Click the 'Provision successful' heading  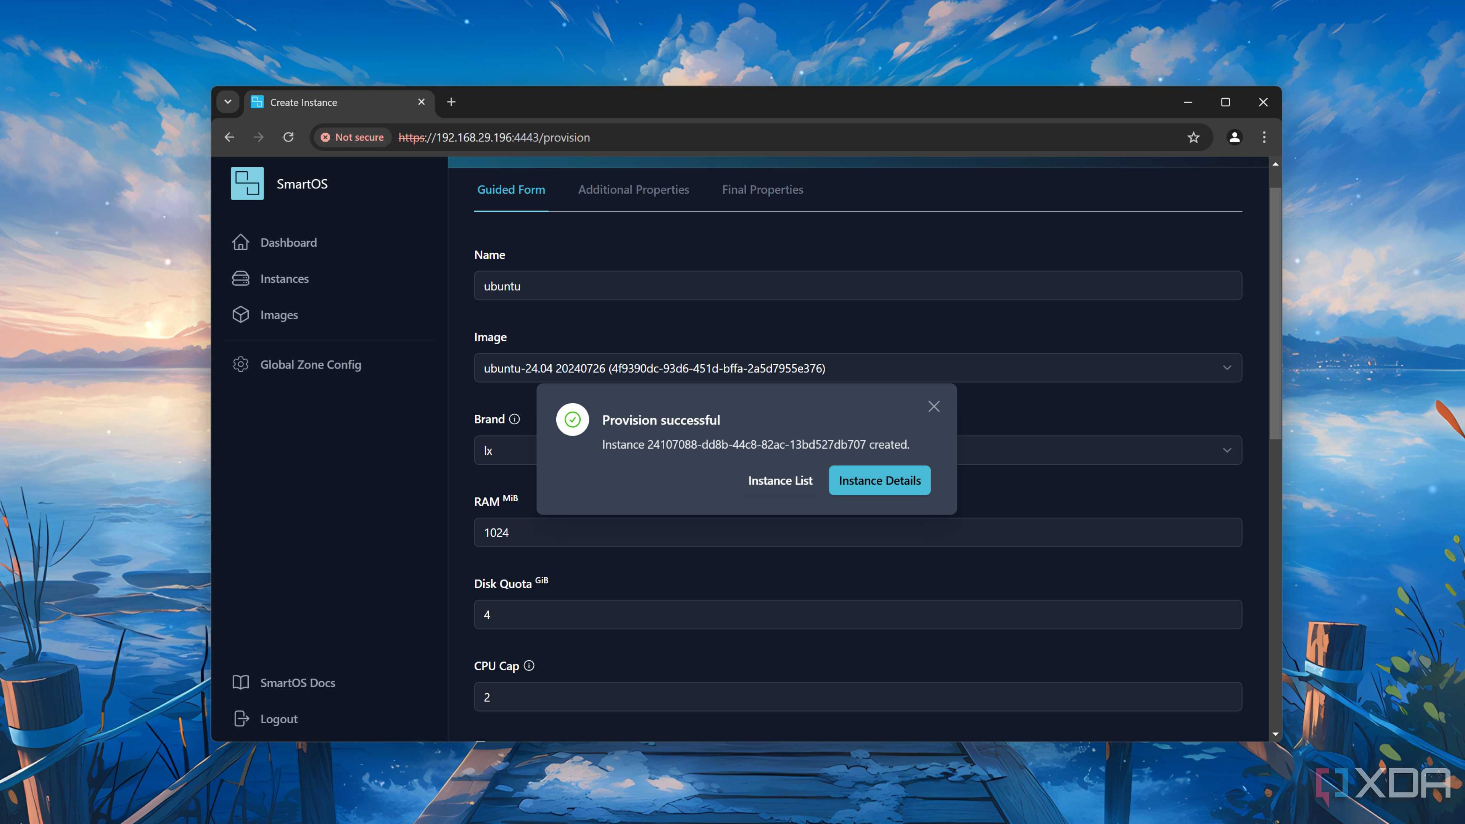pyautogui.click(x=661, y=420)
